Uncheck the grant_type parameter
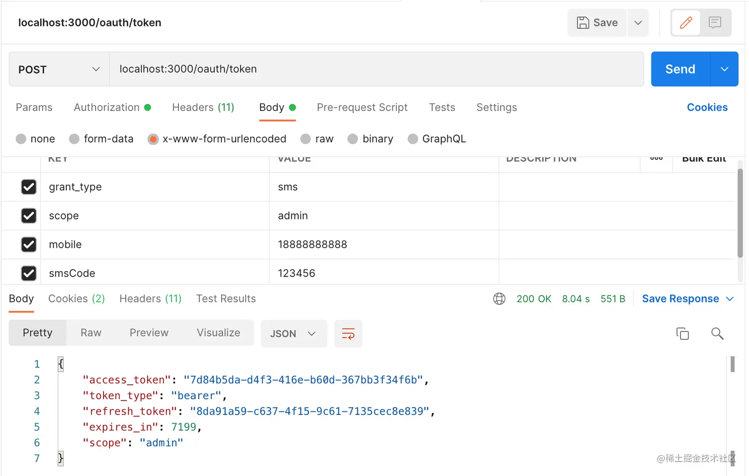This screenshot has height=476, width=749. click(29, 187)
